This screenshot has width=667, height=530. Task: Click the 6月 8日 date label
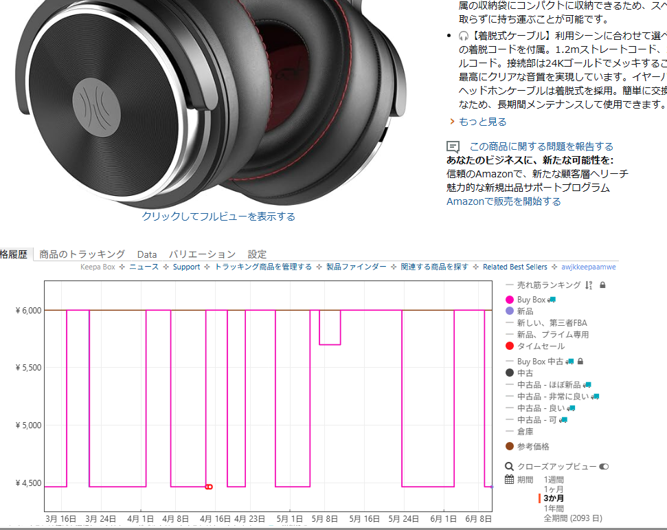[x=479, y=519]
